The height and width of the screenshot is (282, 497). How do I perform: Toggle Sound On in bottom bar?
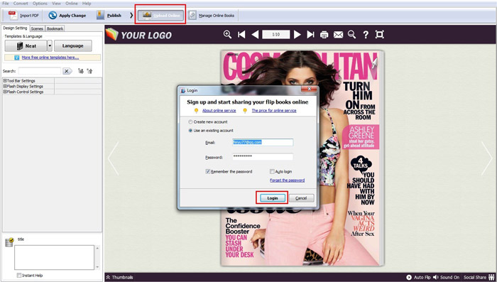click(x=446, y=277)
